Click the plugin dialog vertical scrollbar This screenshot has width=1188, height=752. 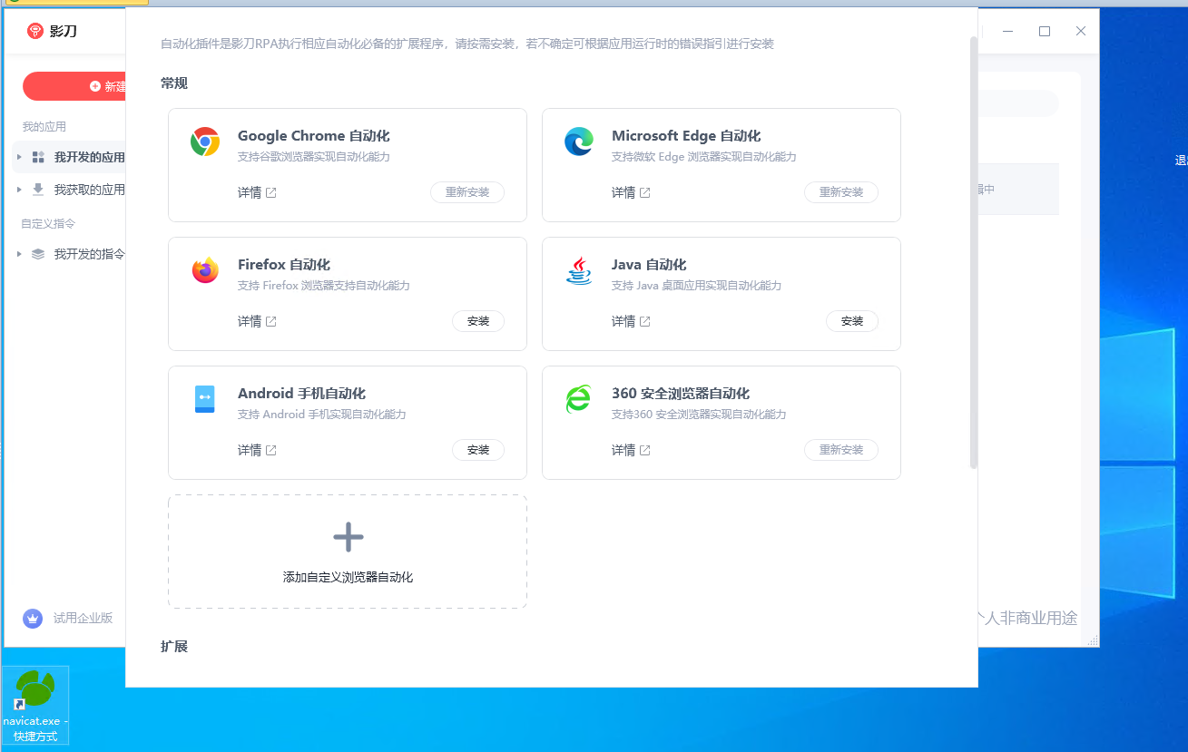[974, 252]
